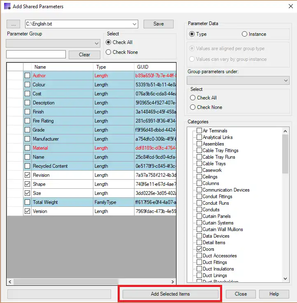The height and width of the screenshot is (303, 297).
Task: Expand the shared parameter file path dropdown
Action: (135, 24)
